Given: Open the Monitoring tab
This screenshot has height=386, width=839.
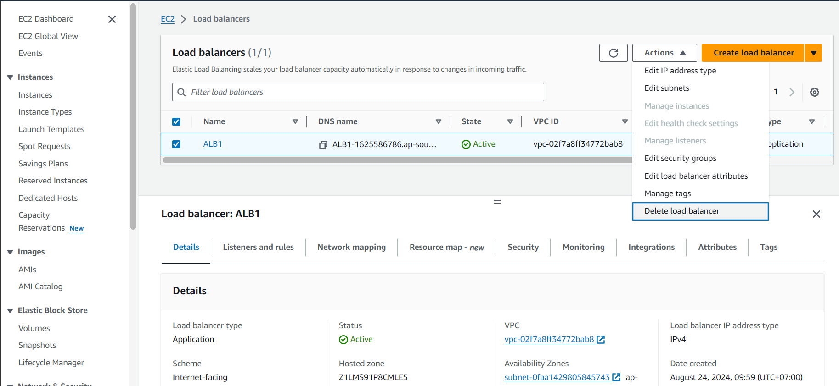Looking at the screenshot, I should (584, 247).
